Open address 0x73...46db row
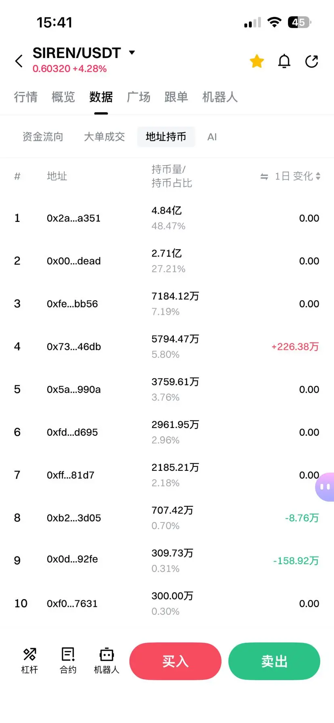334x723 pixels. (167, 347)
